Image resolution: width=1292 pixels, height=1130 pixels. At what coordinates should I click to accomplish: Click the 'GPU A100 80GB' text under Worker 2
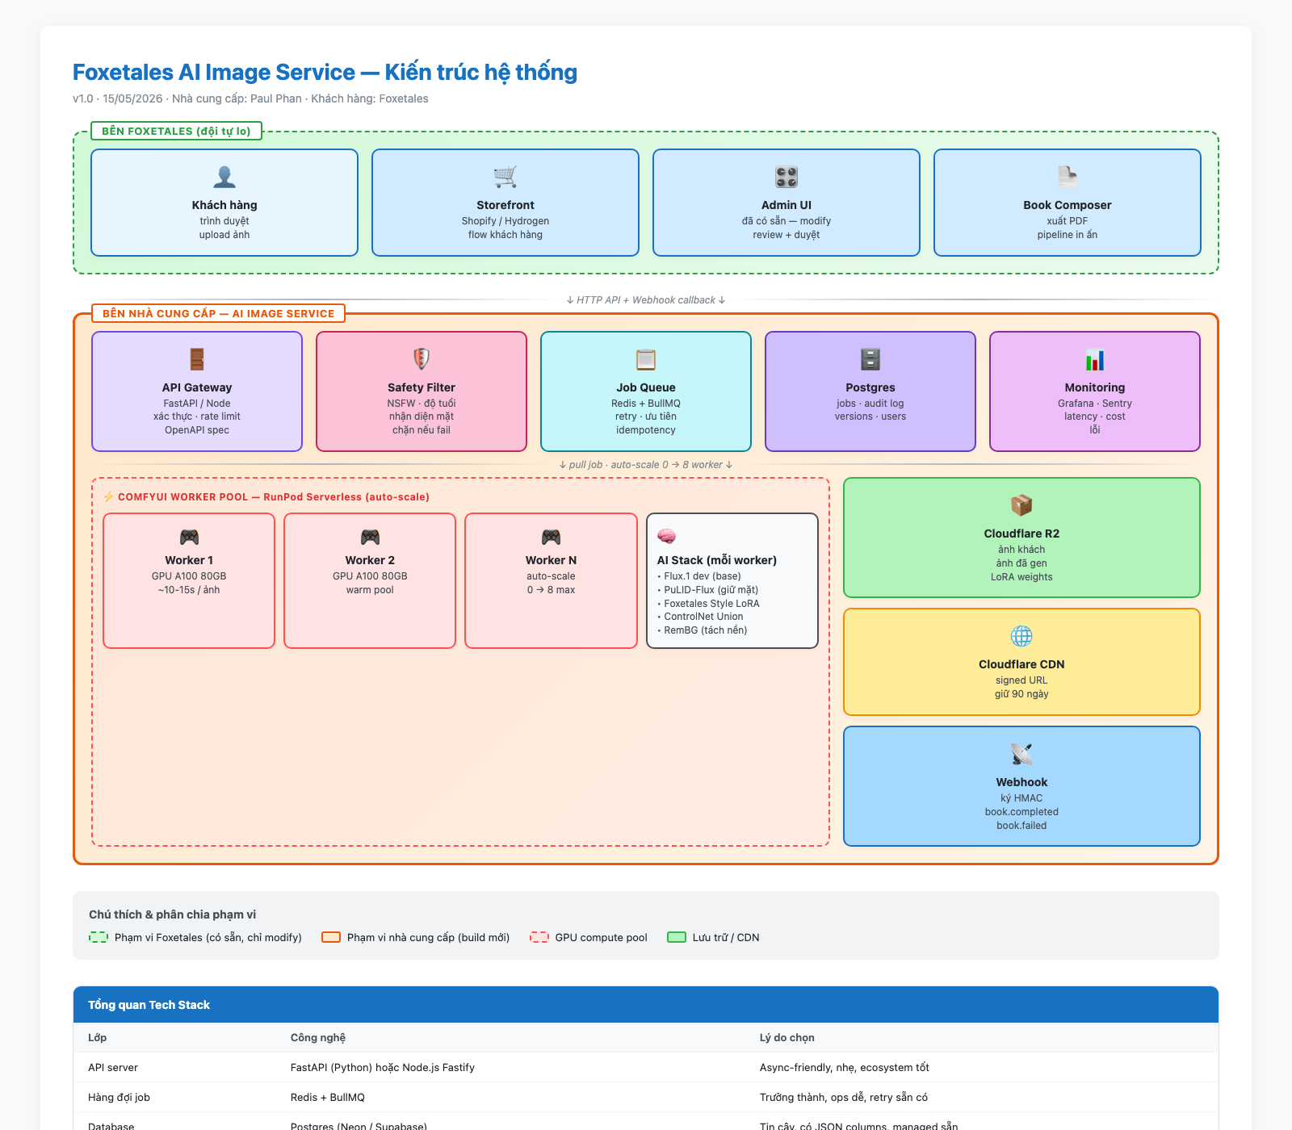coord(370,576)
